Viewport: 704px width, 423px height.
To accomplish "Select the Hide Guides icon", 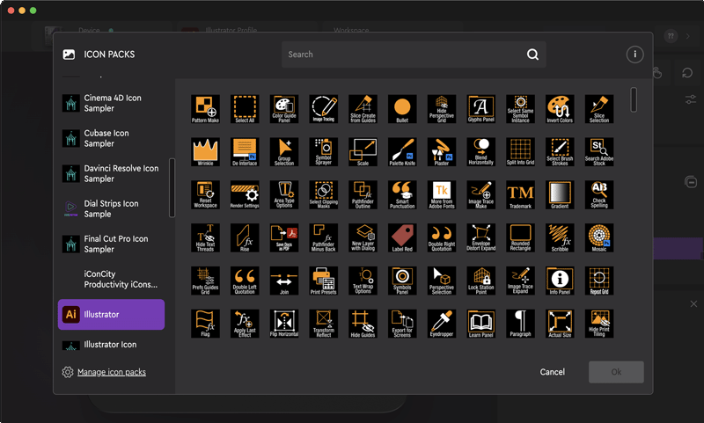I will click(x=363, y=324).
